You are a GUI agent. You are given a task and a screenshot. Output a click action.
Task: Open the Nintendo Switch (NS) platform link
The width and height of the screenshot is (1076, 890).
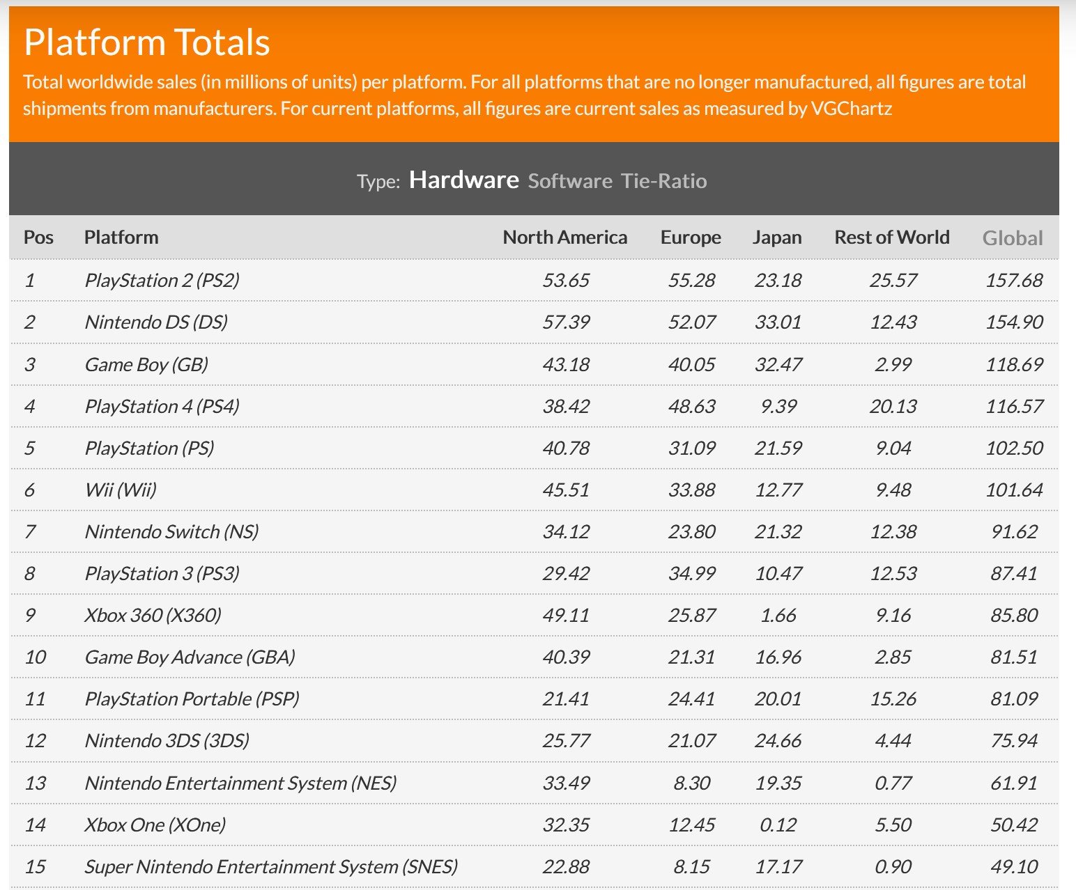[x=171, y=531]
